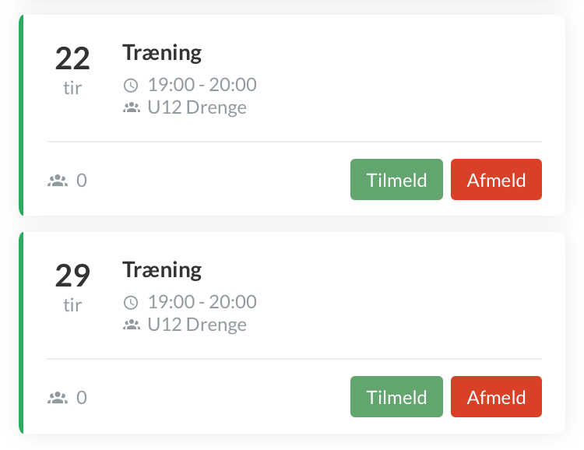Select the date number 29
Screen dimensions: 584x450
[x=72, y=276]
